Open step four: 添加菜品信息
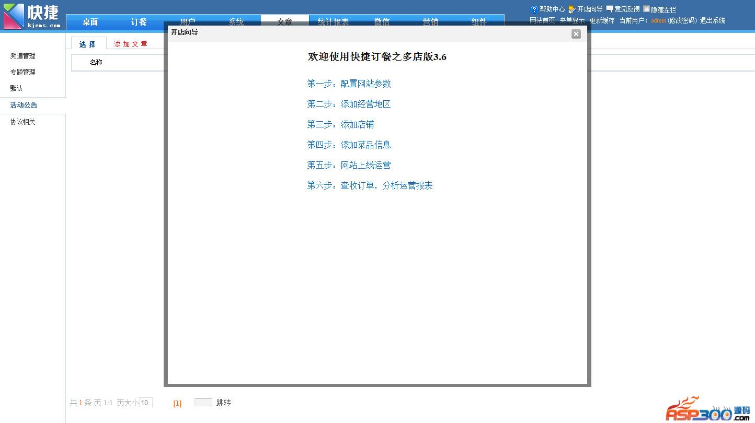This screenshot has height=423, width=755. [349, 145]
